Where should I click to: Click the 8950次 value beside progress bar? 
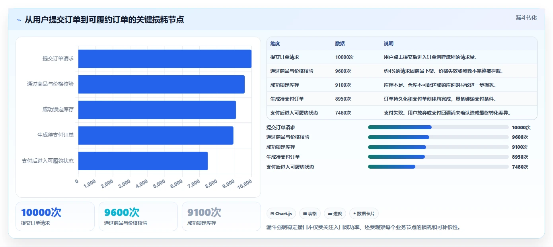pos(520,157)
